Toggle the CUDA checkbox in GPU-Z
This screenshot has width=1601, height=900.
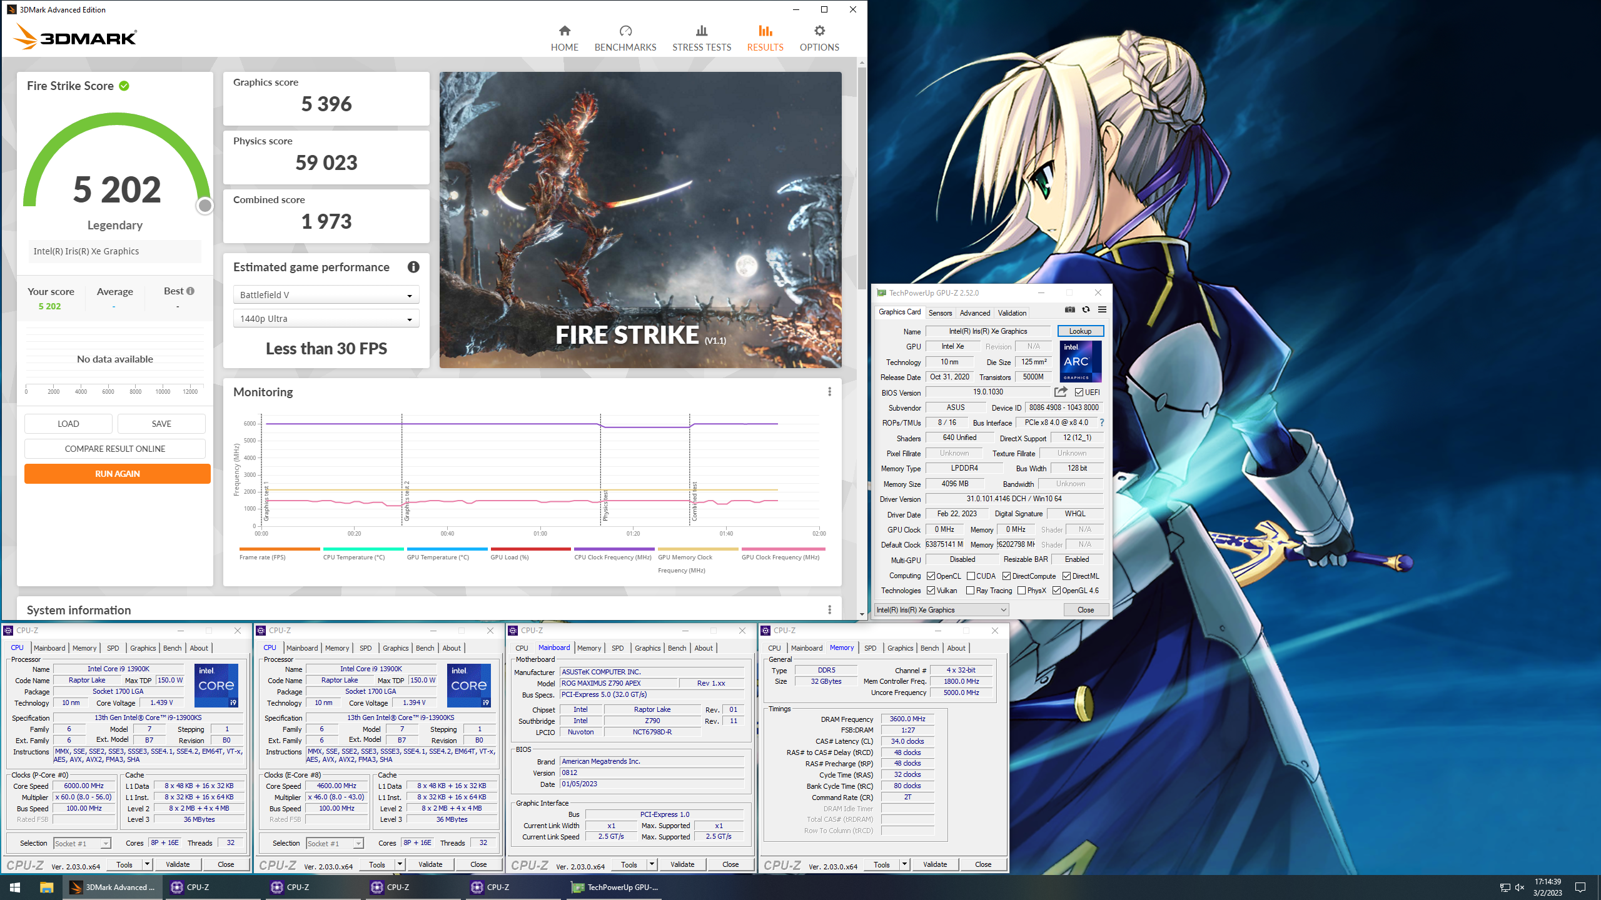tap(971, 576)
